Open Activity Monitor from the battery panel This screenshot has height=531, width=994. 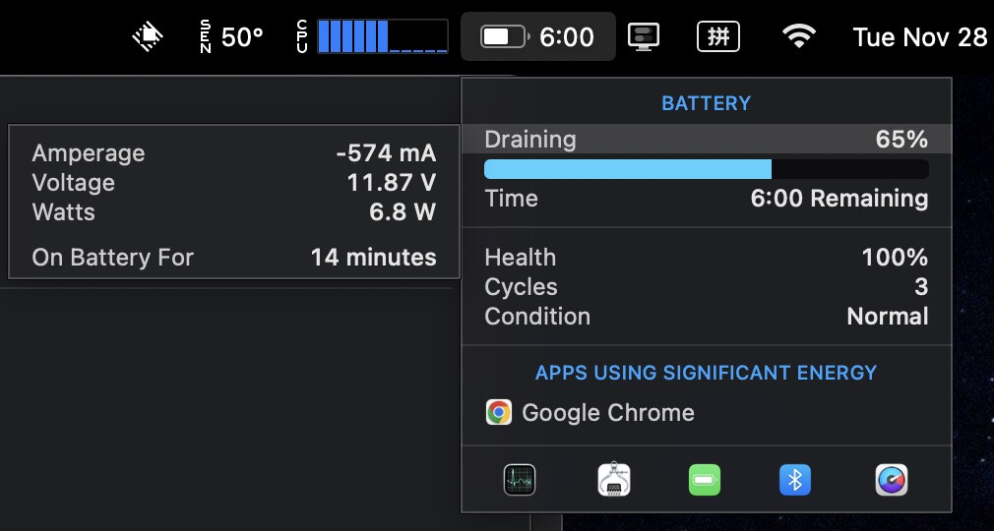coord(520,480)
